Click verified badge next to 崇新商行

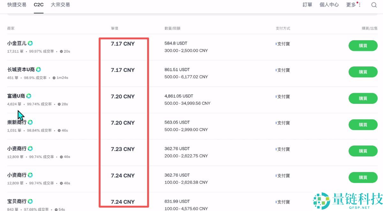click(30, 122)
